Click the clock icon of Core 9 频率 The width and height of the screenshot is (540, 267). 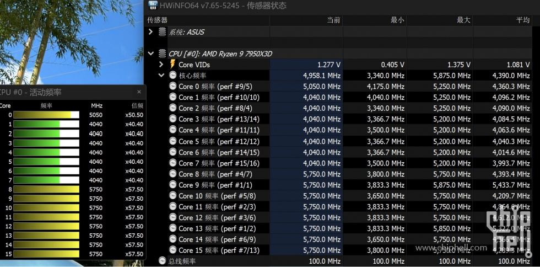point(172,185)
